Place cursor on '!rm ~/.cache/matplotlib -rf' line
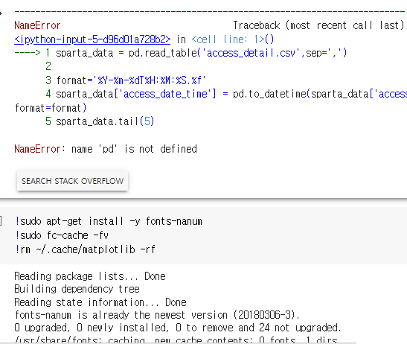The width and height of the screenshot is (407, 344). coord(85,249)
